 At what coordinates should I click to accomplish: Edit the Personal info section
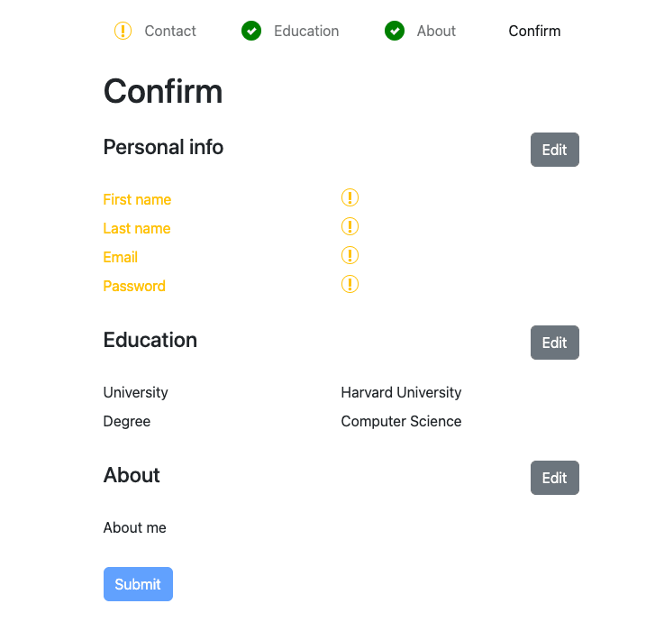(x=554, y=150)
